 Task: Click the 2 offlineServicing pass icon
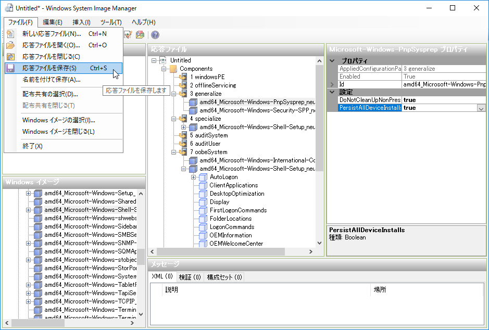(x=183, y=85)
